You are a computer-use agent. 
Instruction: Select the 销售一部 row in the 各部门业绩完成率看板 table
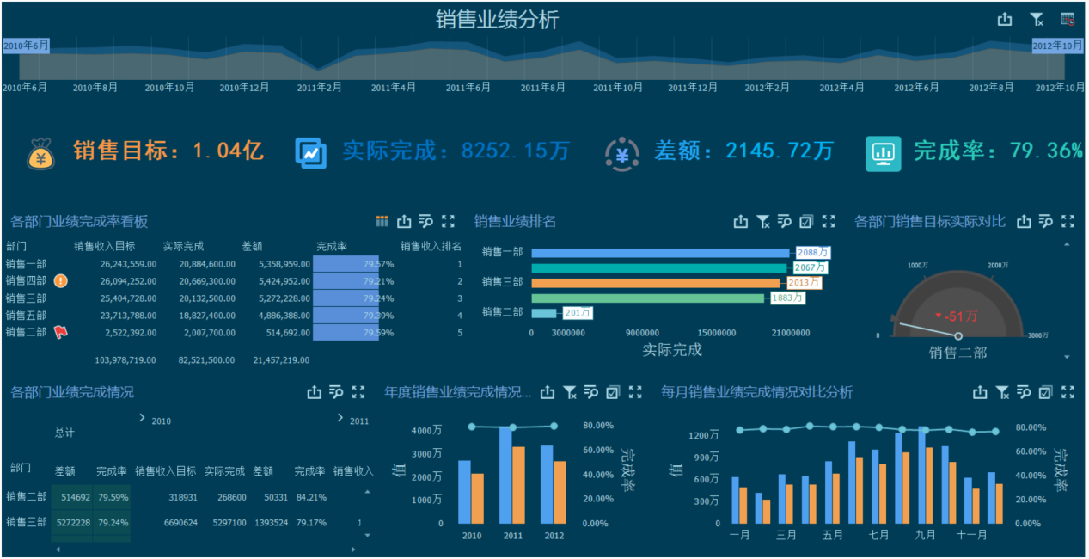pyautogui.click(x=234, y=264)
